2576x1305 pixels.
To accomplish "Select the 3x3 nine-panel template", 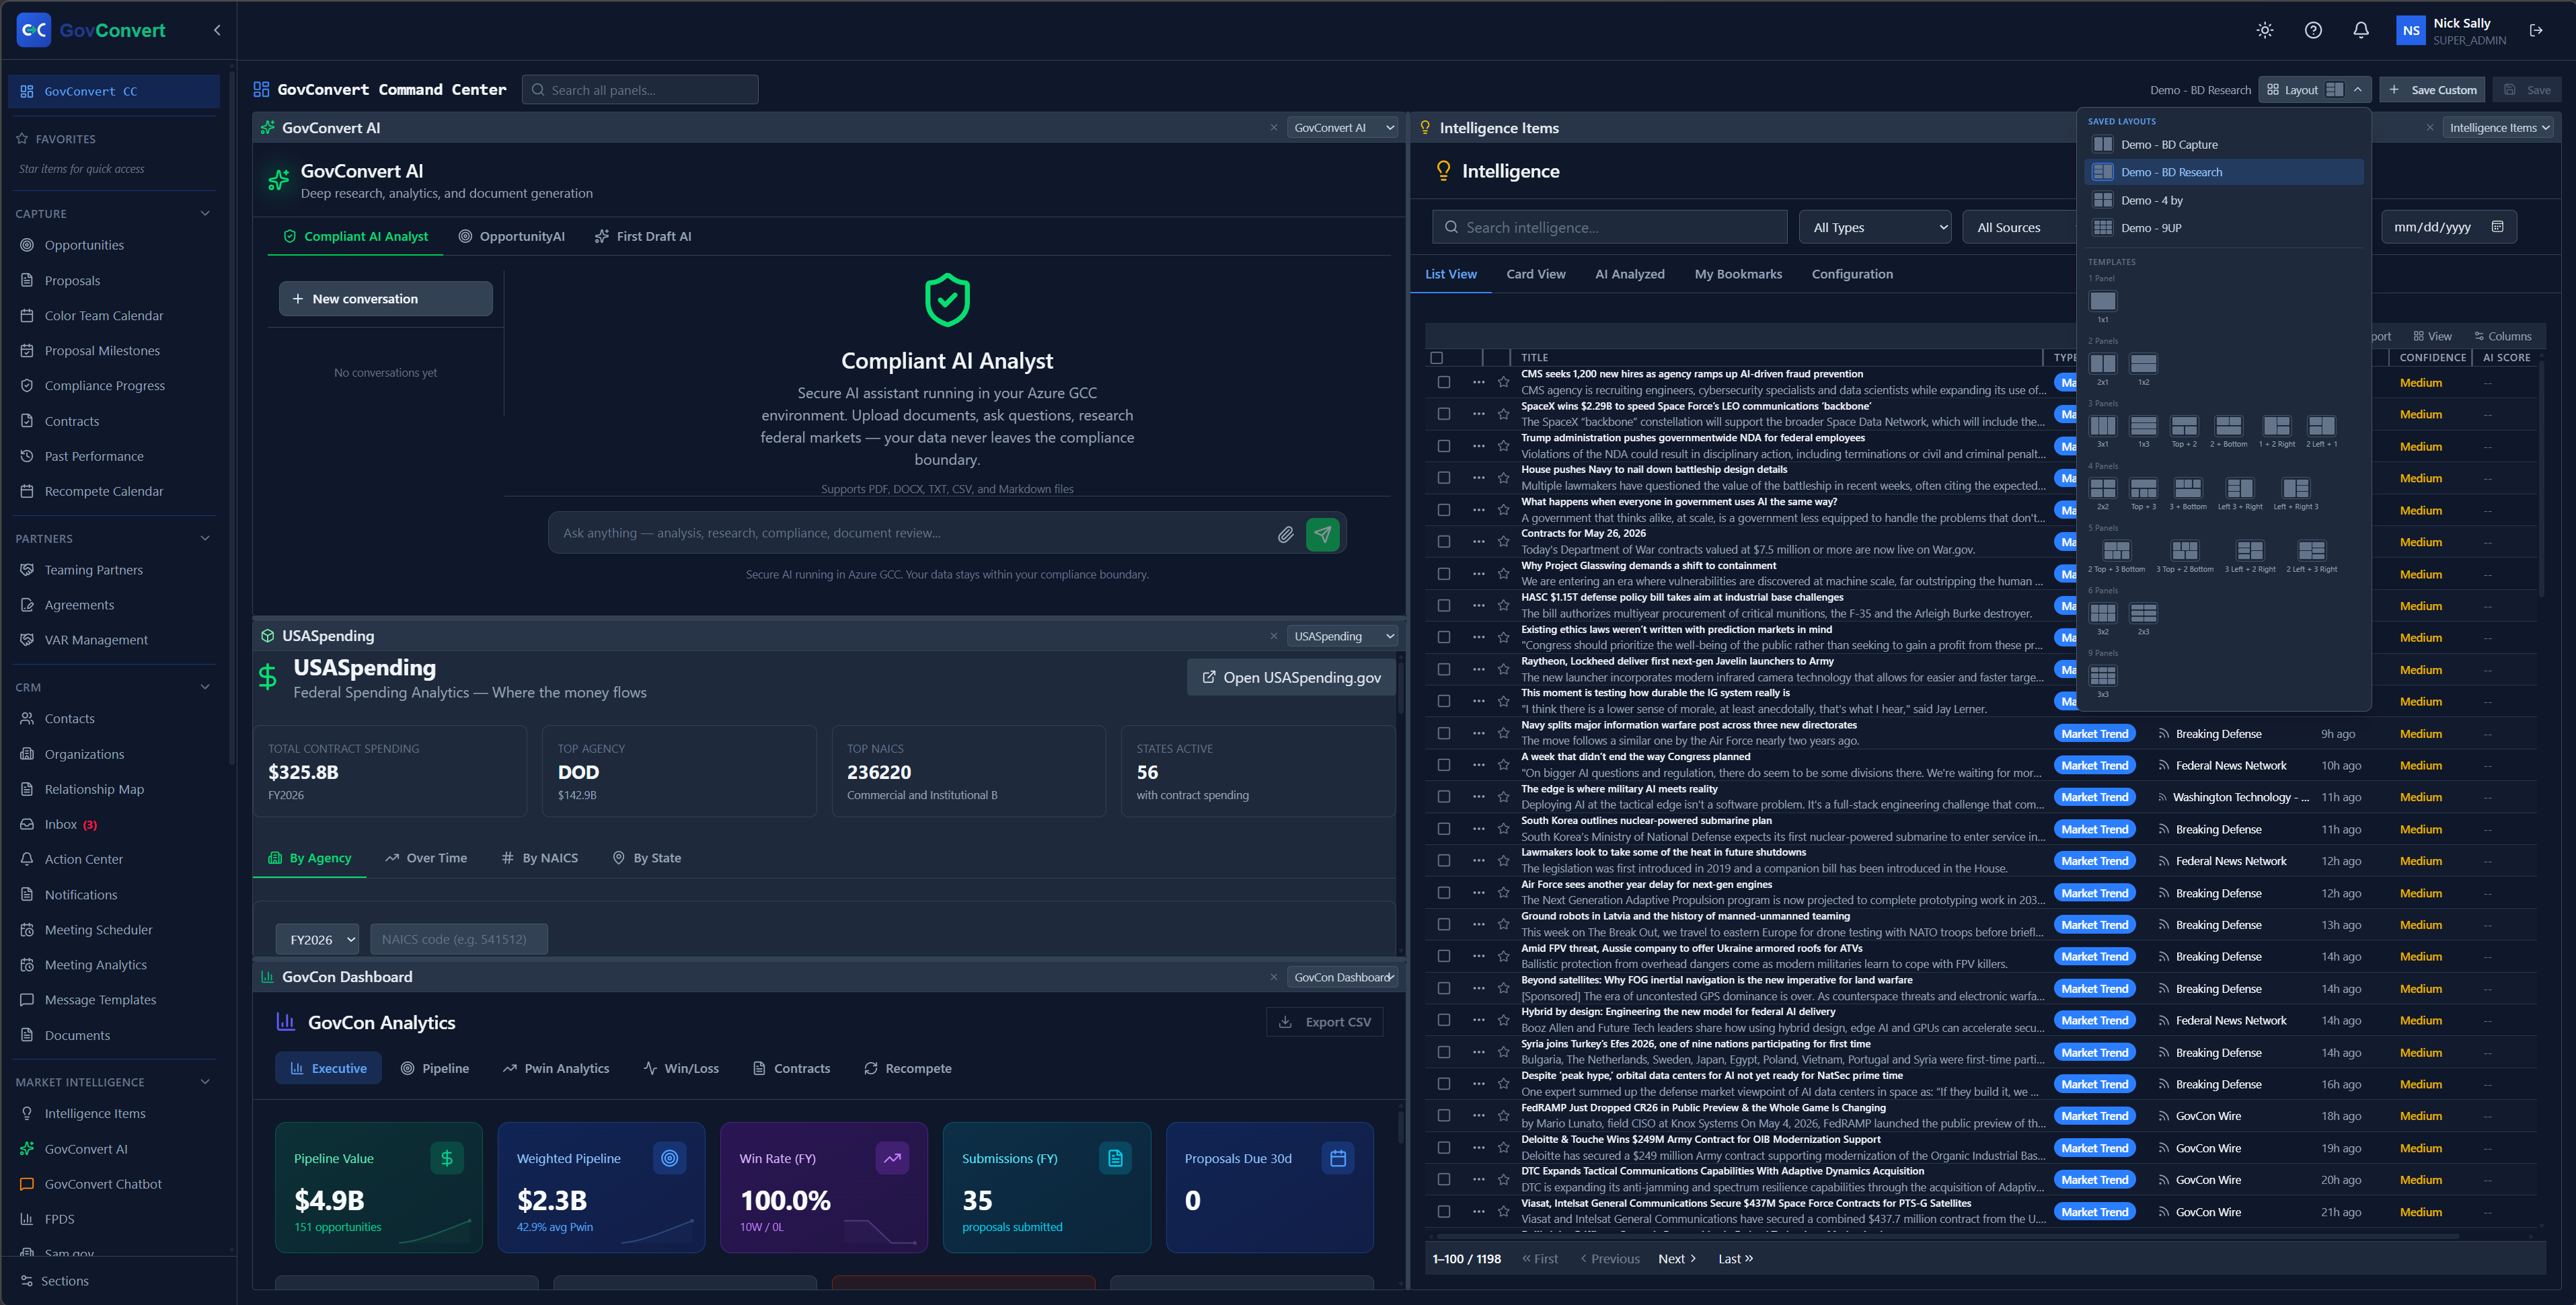I will pos(2103,676).
